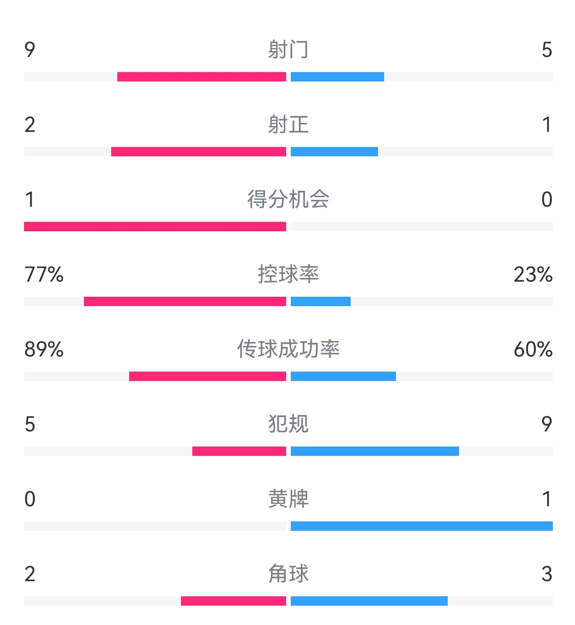
Task: Click the pink 射门 bar
Action: point(202,77)
